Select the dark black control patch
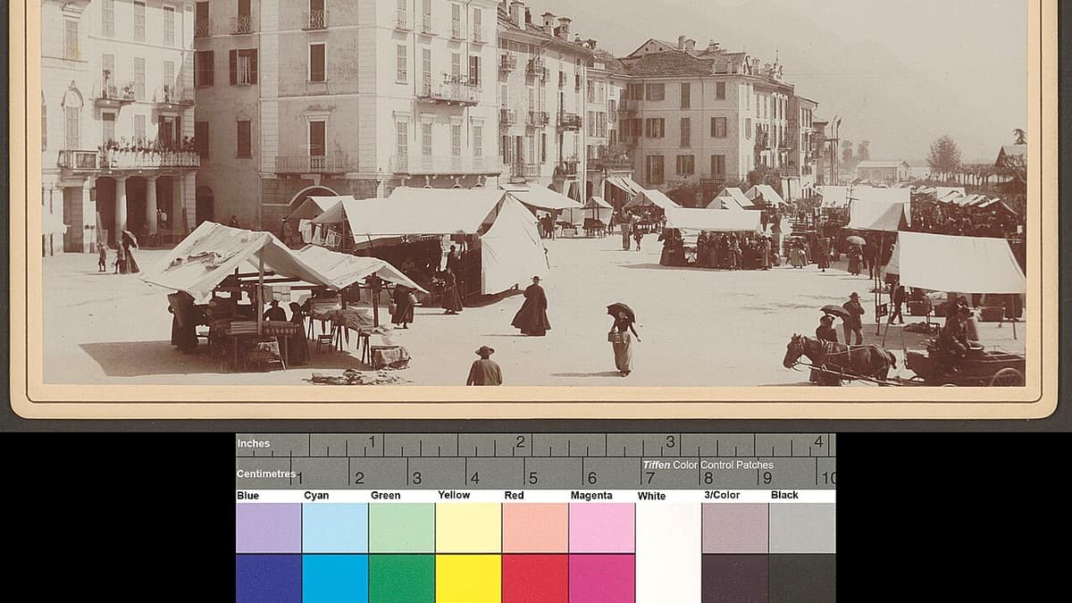1072x603 pixels. (801, 578)
